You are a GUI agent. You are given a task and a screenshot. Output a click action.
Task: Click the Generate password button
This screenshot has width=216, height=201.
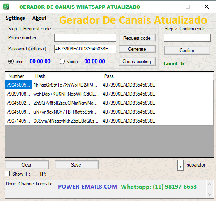[x=137, y=49]
